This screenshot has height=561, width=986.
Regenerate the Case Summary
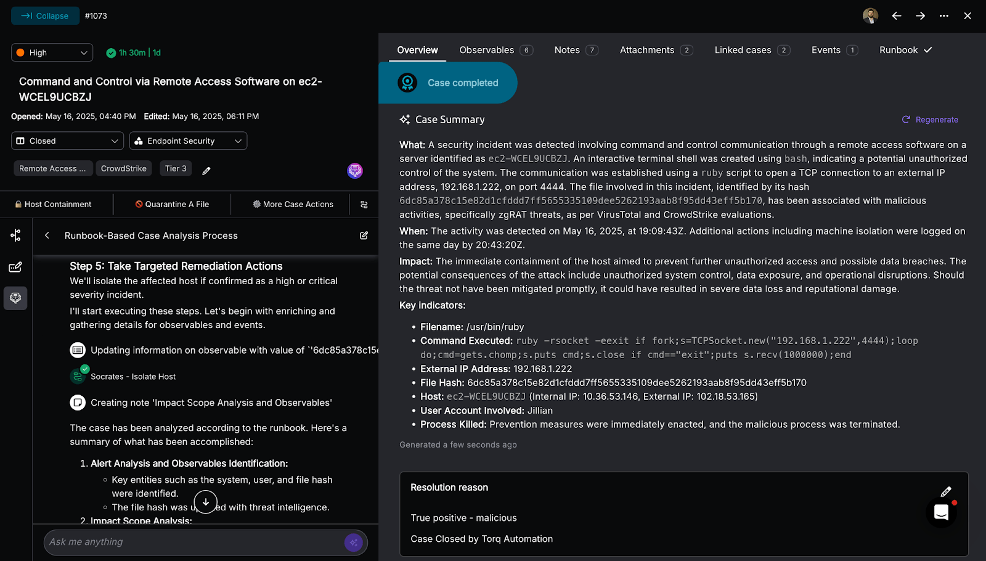click(x=930, y=119)
